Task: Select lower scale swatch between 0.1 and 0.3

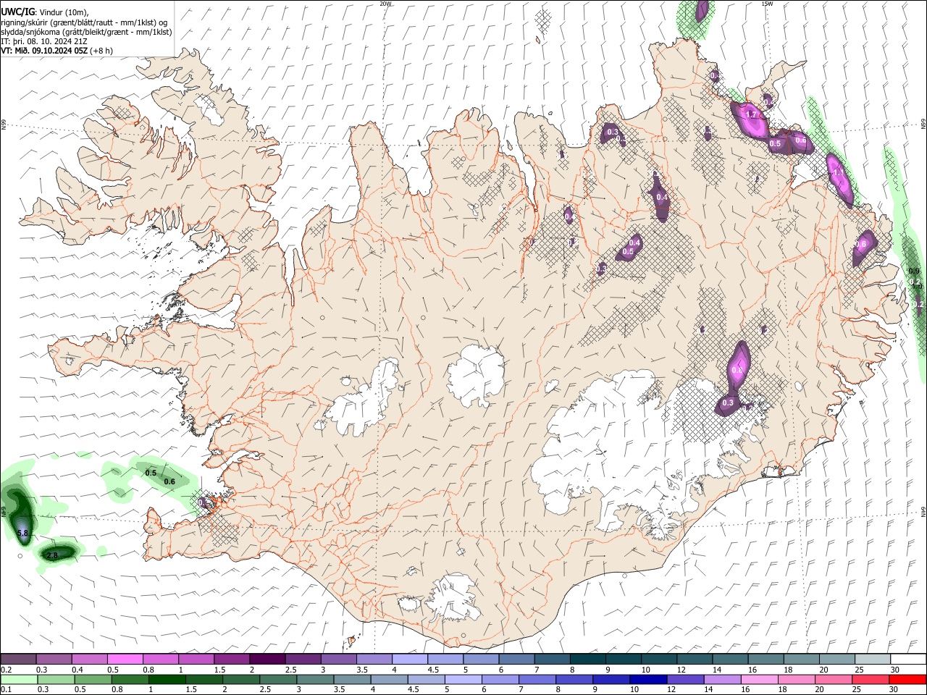Action: 18,679
